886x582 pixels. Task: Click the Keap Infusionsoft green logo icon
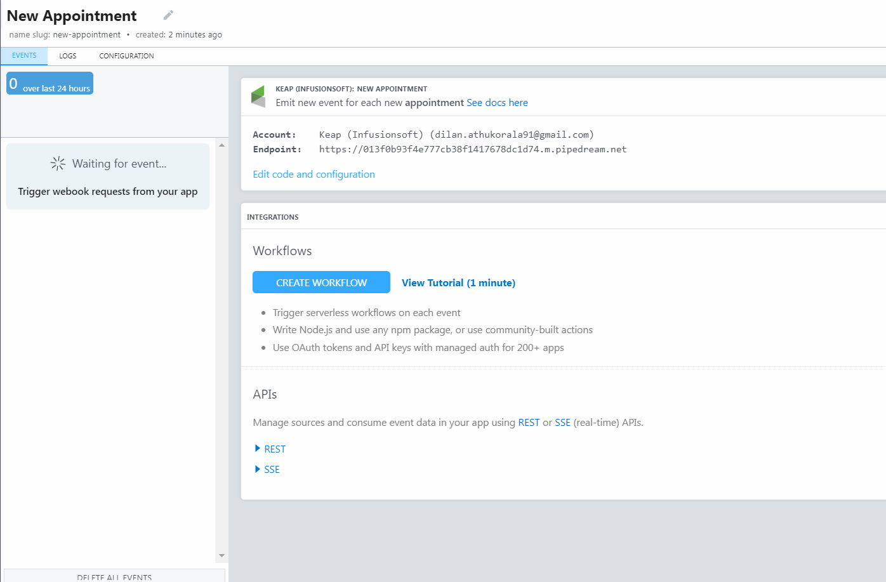click(258, 96)
